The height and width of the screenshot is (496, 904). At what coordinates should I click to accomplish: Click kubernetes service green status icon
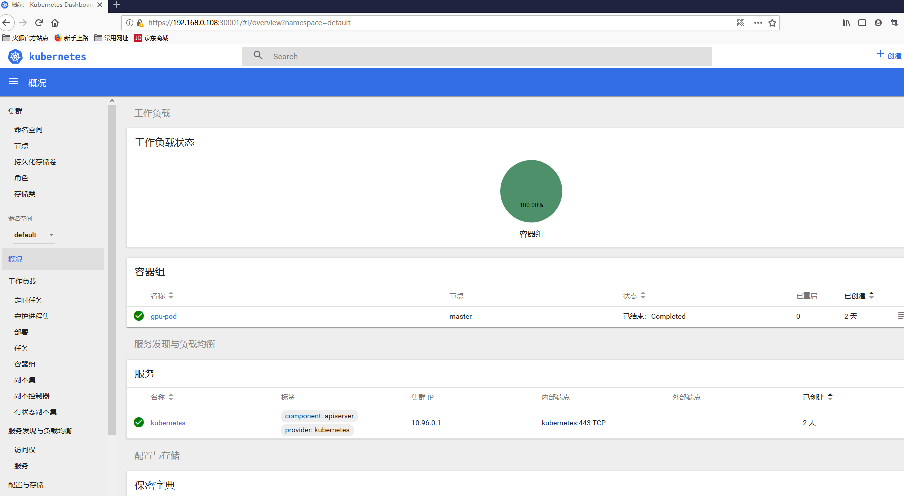point(139,422)
